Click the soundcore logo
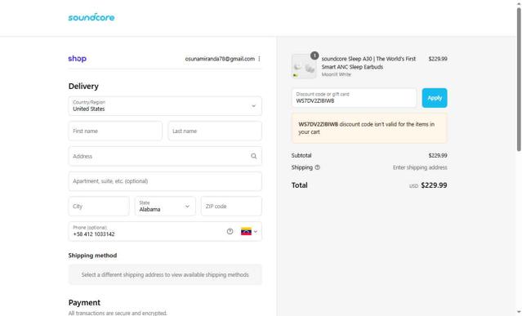This screenshot has width=522, height=316. pos(91,17)
